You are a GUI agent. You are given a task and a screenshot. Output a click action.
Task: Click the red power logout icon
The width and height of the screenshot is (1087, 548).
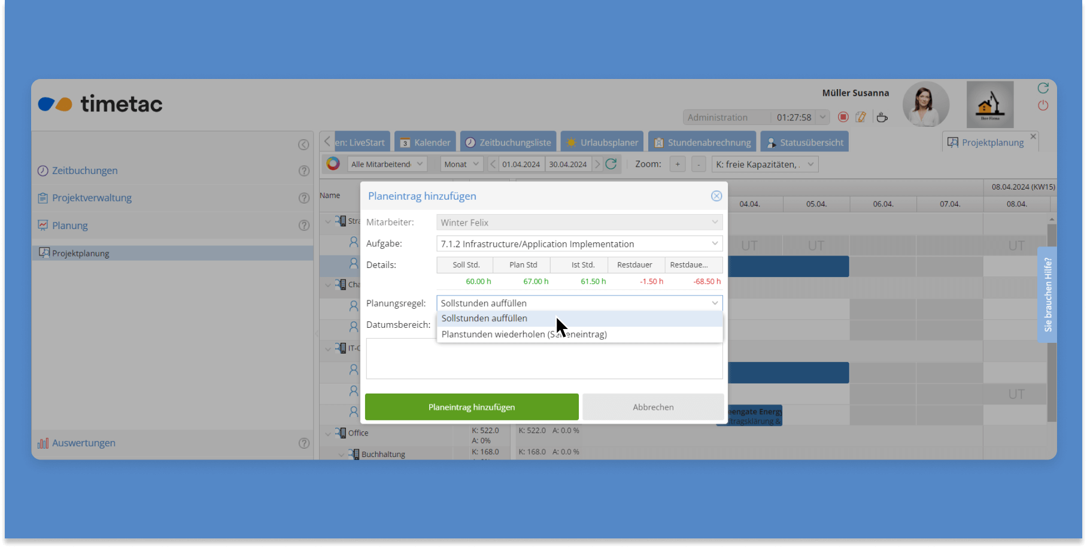(x=1043, y=106)
